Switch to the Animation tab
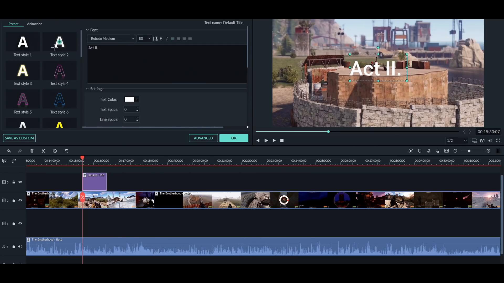 (34, 24)
